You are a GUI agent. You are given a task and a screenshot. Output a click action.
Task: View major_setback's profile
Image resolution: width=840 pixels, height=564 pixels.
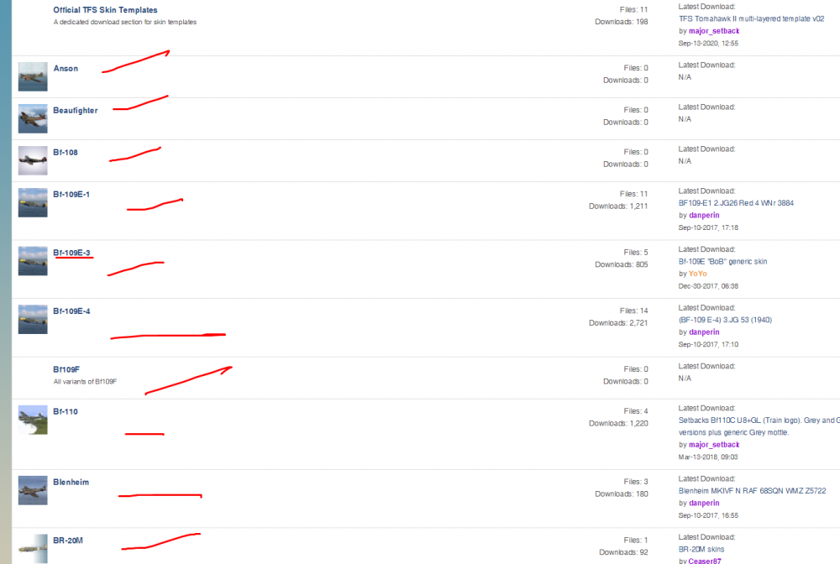[714, 30]
